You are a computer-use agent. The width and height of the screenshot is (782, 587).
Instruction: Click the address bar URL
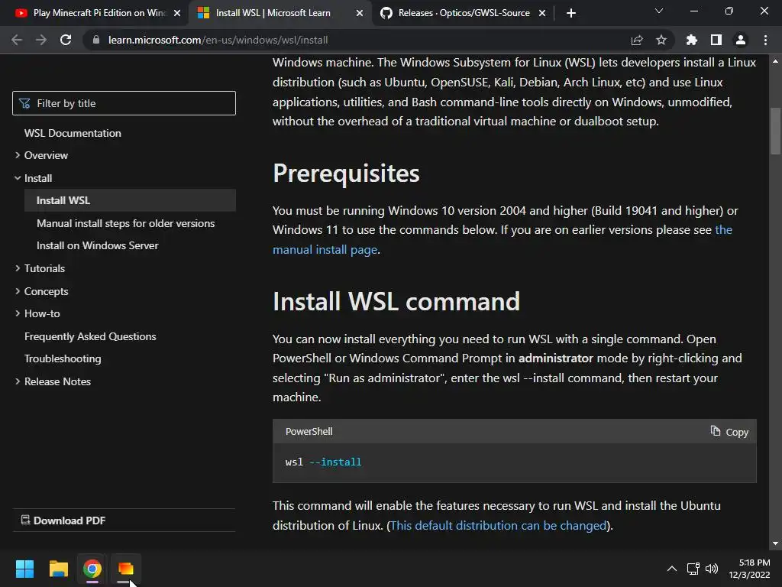[218, 40]
